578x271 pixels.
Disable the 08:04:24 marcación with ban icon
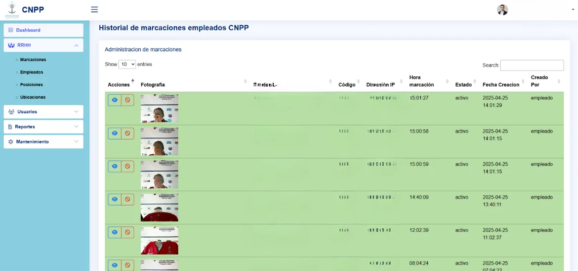[x=127, y=265]
